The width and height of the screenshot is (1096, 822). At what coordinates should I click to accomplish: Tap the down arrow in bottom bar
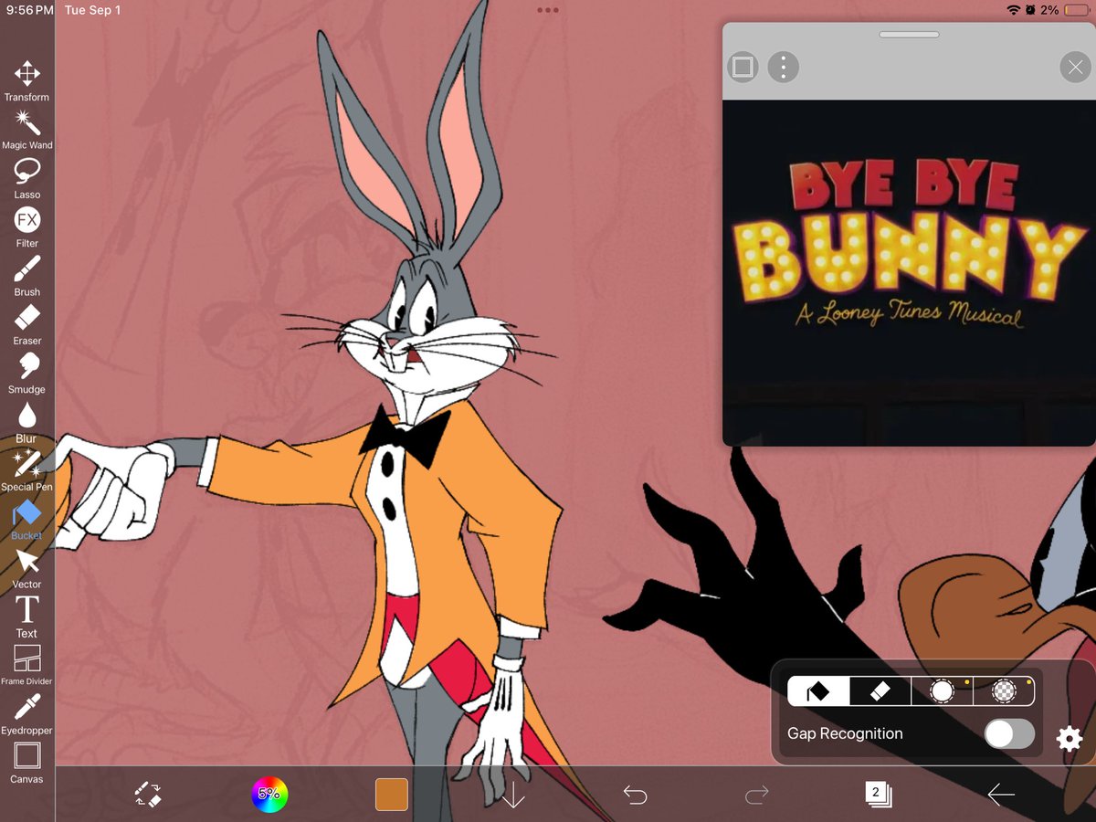513,795
